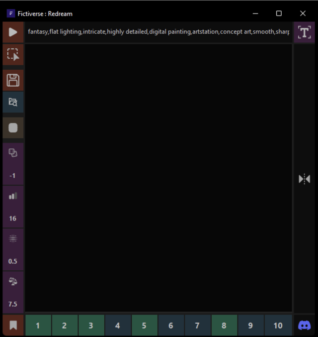Select preset slot 8
The image size is (318, 337).
click(x=224, y=326)
